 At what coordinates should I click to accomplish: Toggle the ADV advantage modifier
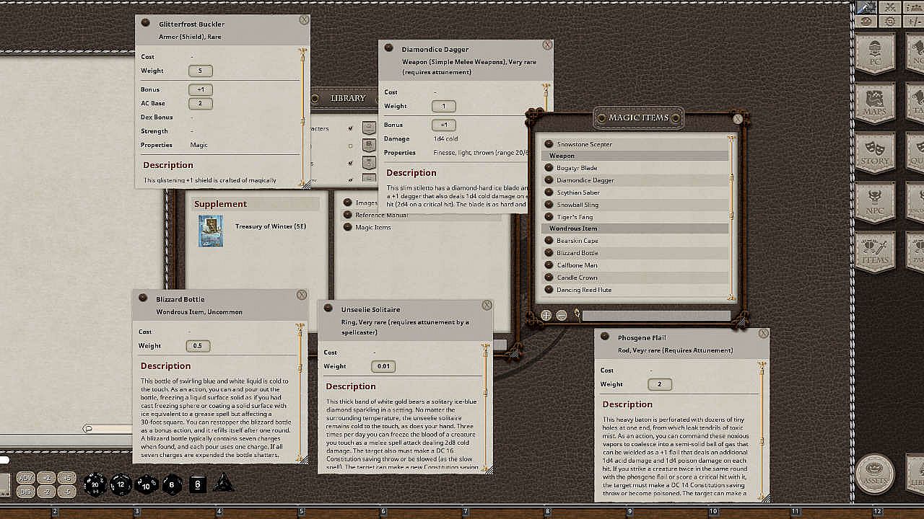click(x=25, y=478)
